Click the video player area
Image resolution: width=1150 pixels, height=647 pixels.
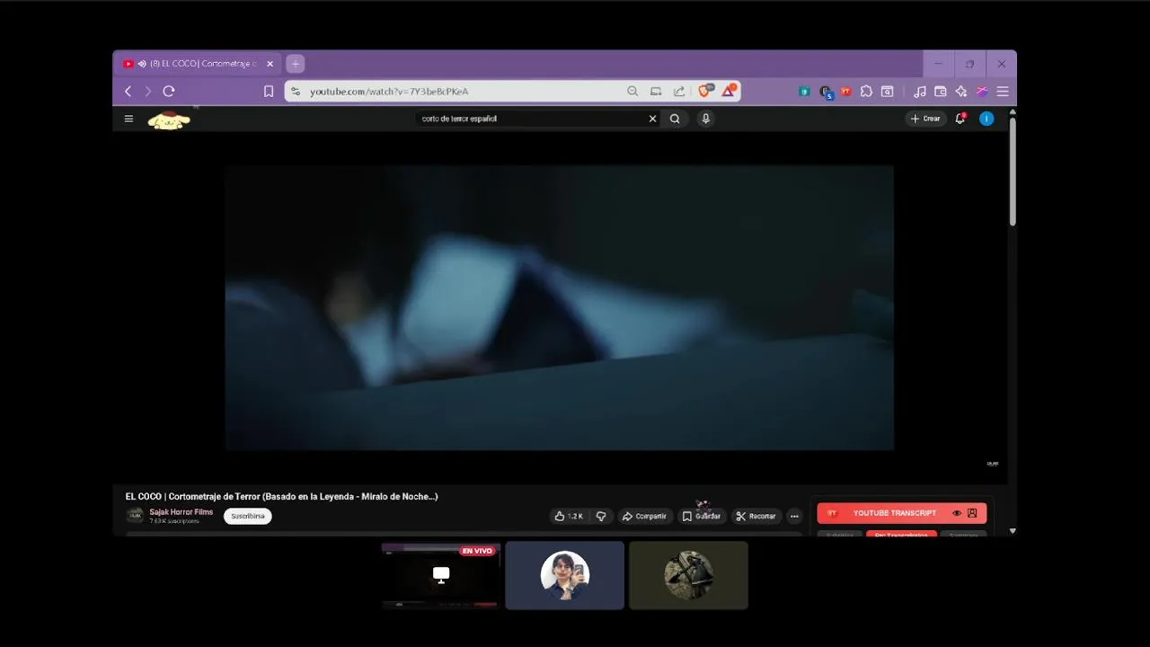[x=559, y=307]
